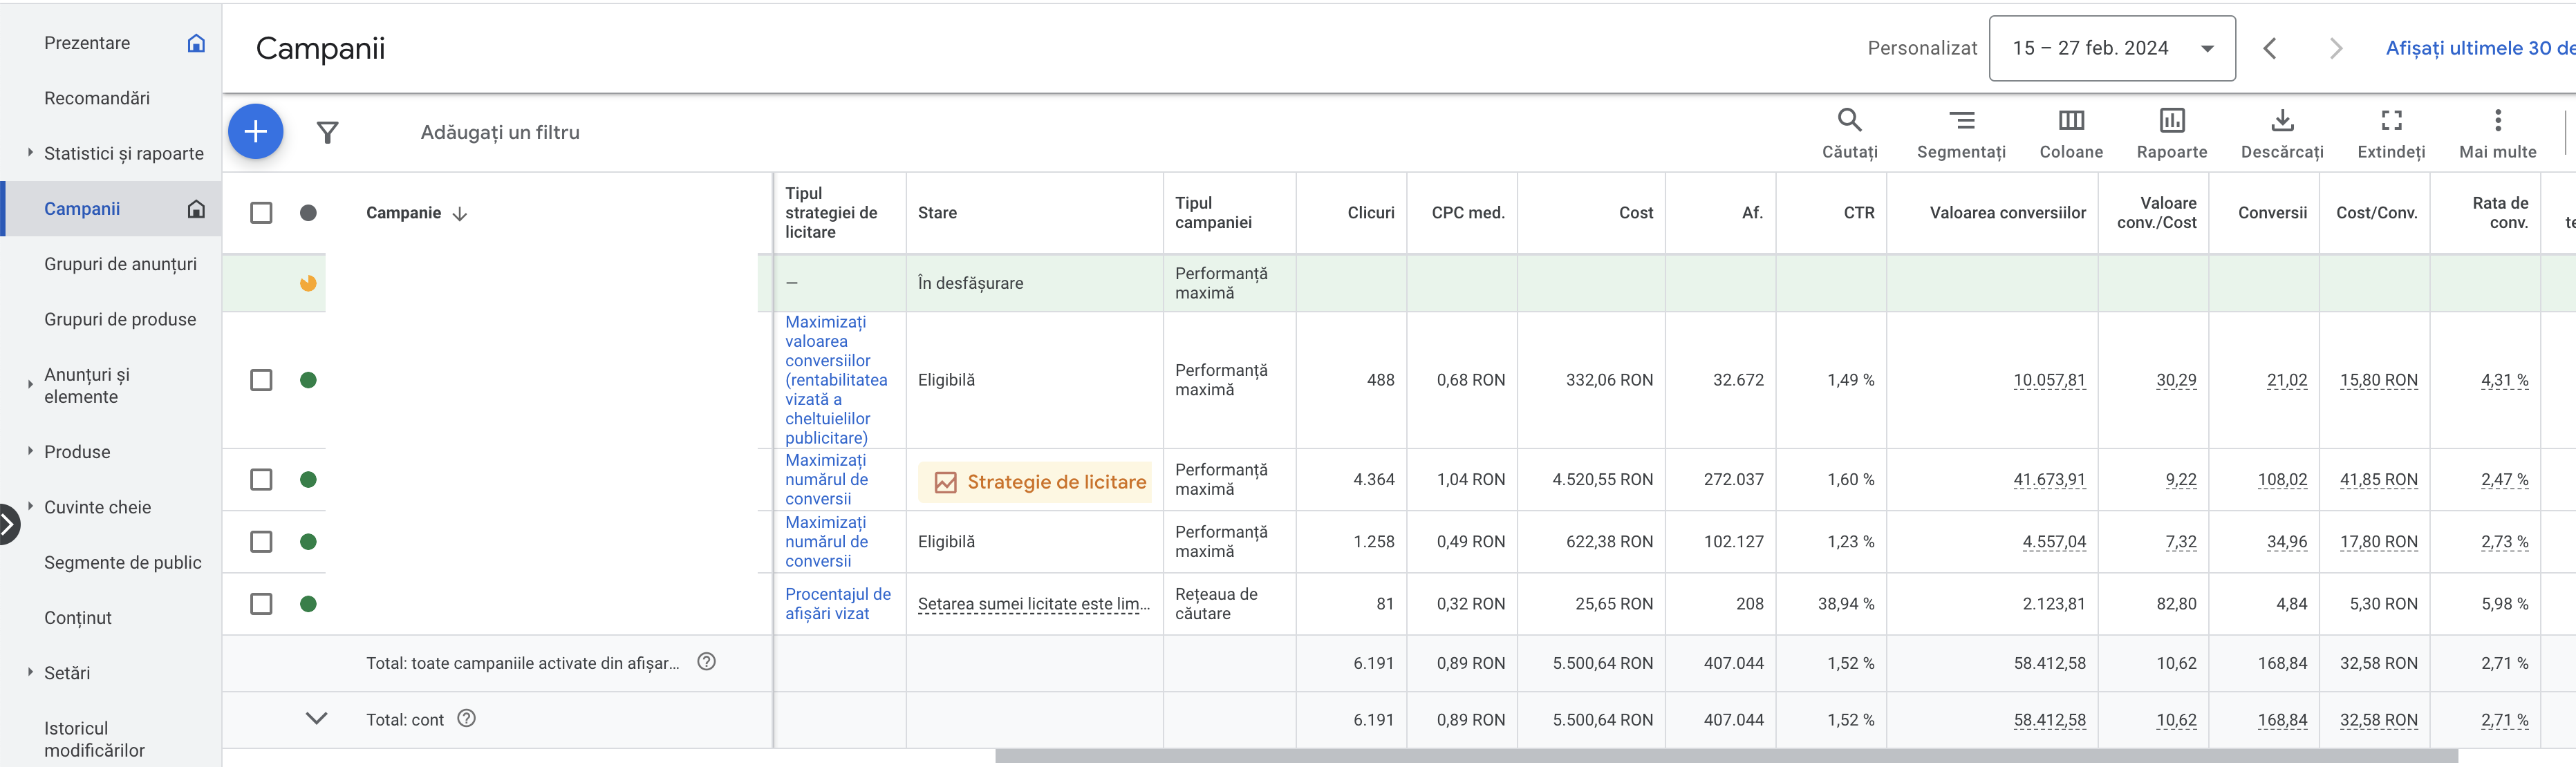Image resolution: width=2576 pixels, height=767 pixels.
Task: Click the Strategie de licitare status badge
Action: 1035,482
